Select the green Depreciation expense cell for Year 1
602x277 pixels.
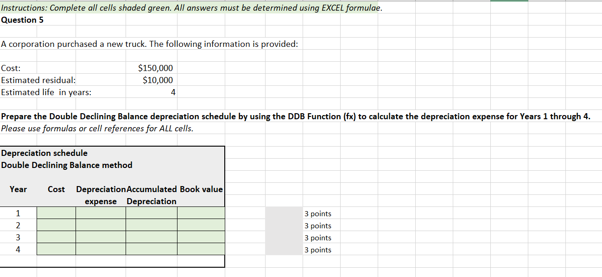[101, 213]
